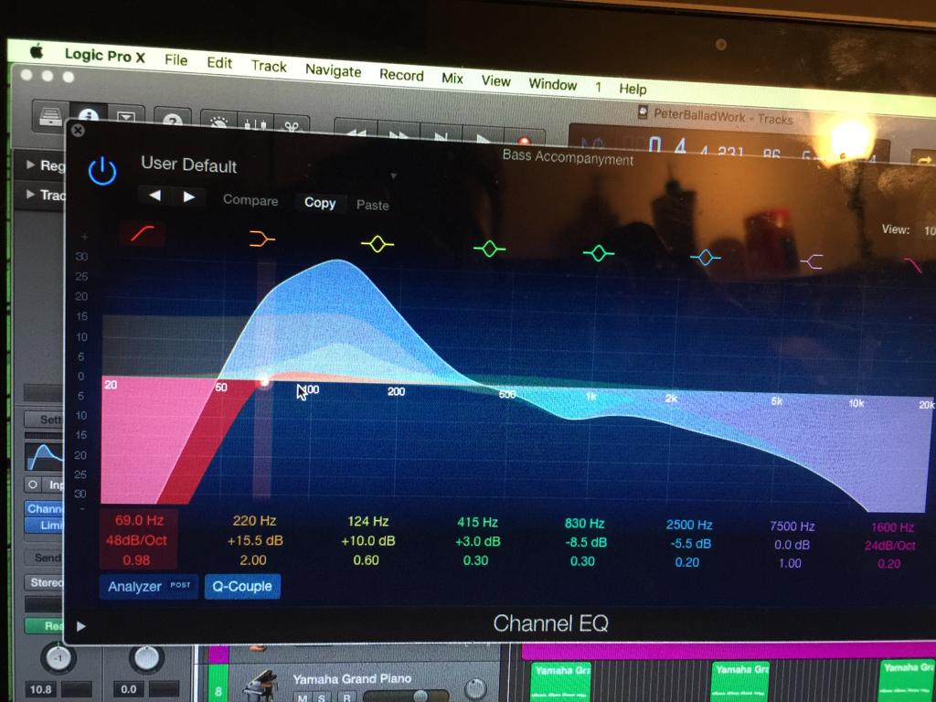Image resolution: width=936 pixels, height=702 pixels.
Task: Click the 124 Hz frequency value
Action: [367, 521]
